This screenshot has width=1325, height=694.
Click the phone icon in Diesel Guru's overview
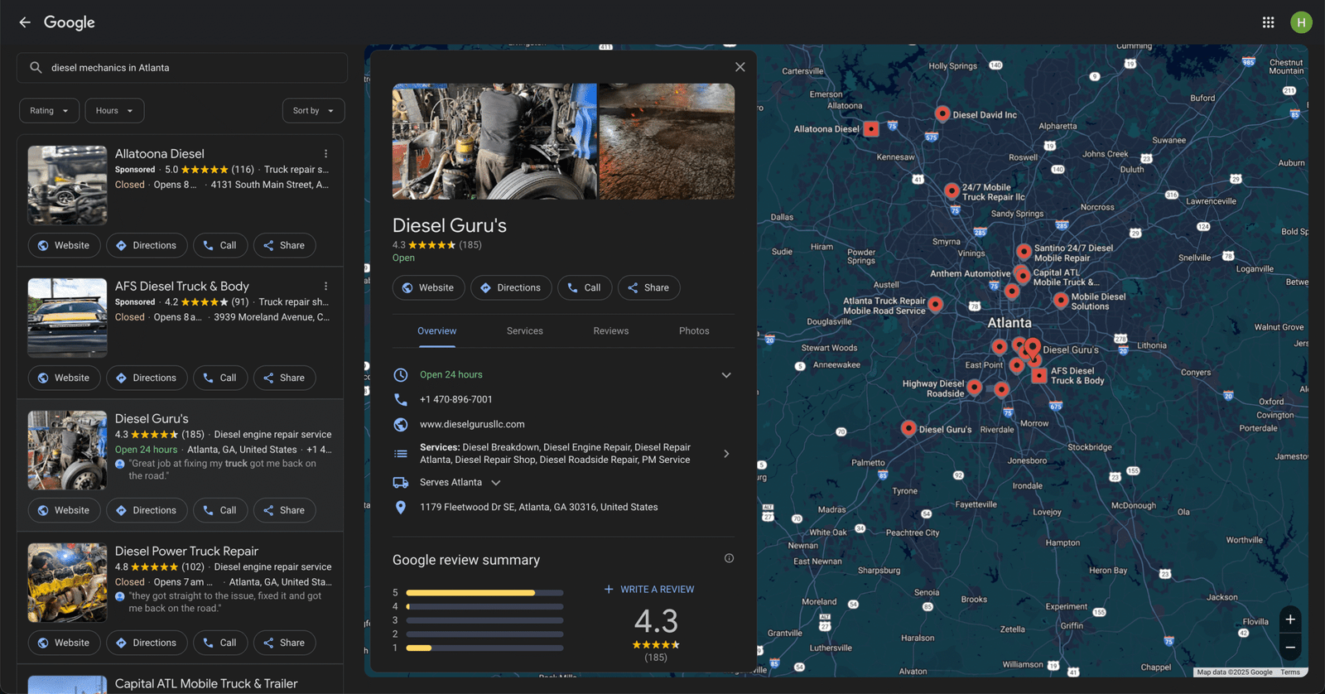point(401,399)
